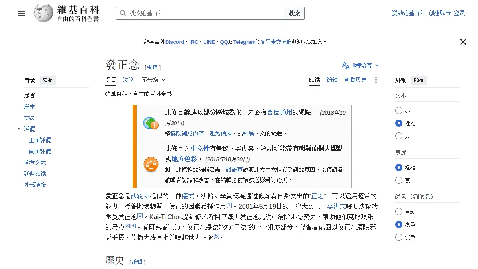The width and height of the screenshot is (478, 269).
Task: Jump to 正面評價 in contents
Action: tap(40, 140)
